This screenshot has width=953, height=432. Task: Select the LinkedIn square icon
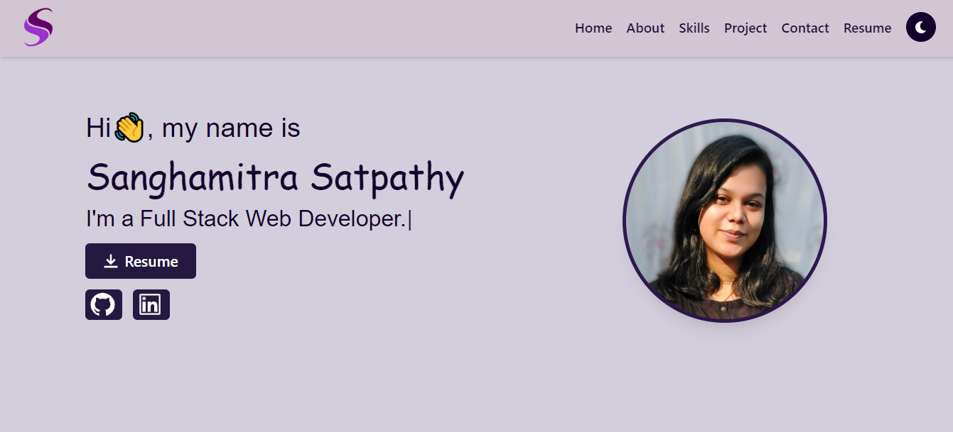(151, 304)
